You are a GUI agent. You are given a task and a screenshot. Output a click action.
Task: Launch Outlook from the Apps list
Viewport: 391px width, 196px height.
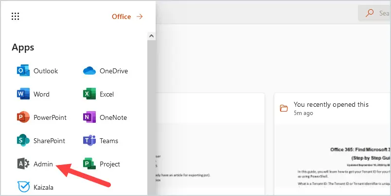tap(37, 71)
